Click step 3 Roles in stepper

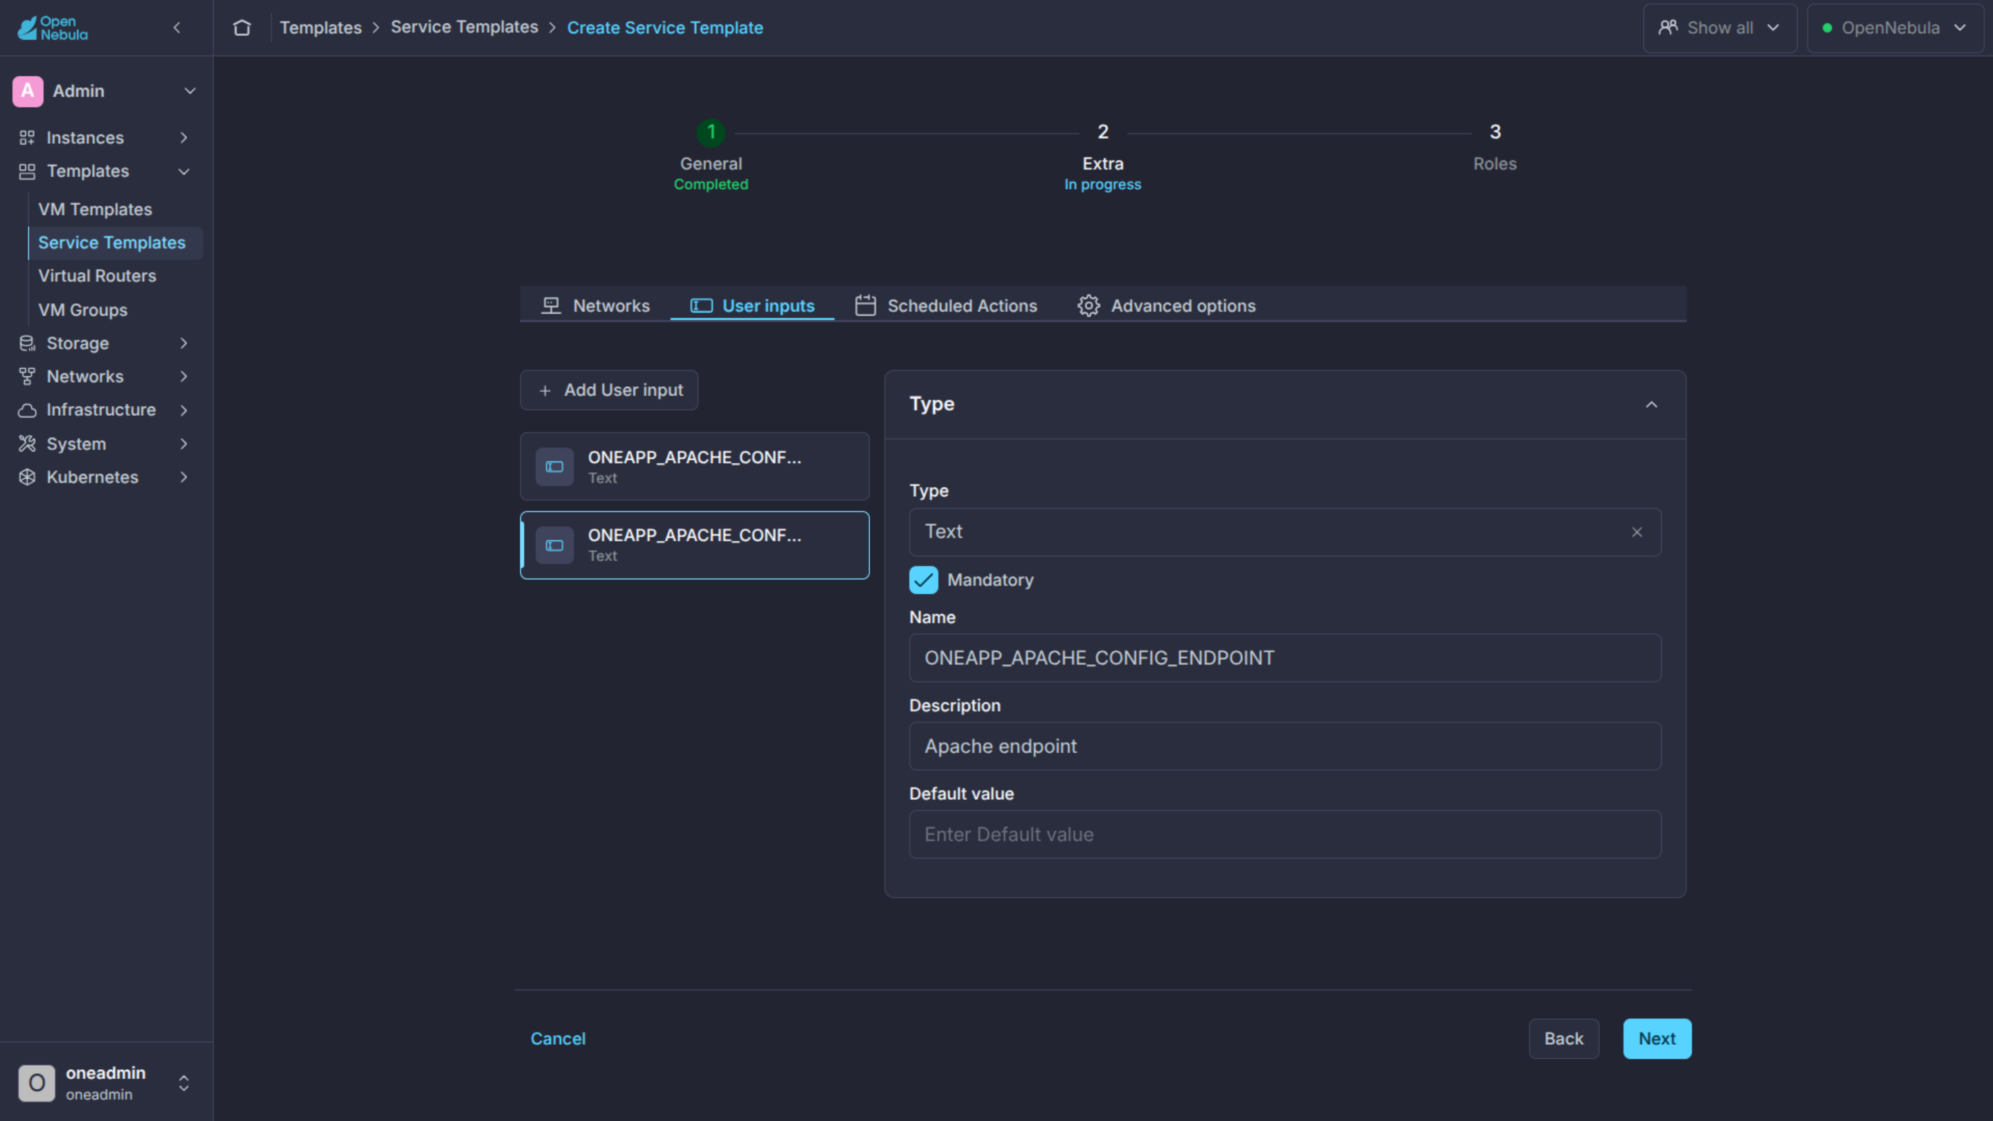click(1495, 148)
